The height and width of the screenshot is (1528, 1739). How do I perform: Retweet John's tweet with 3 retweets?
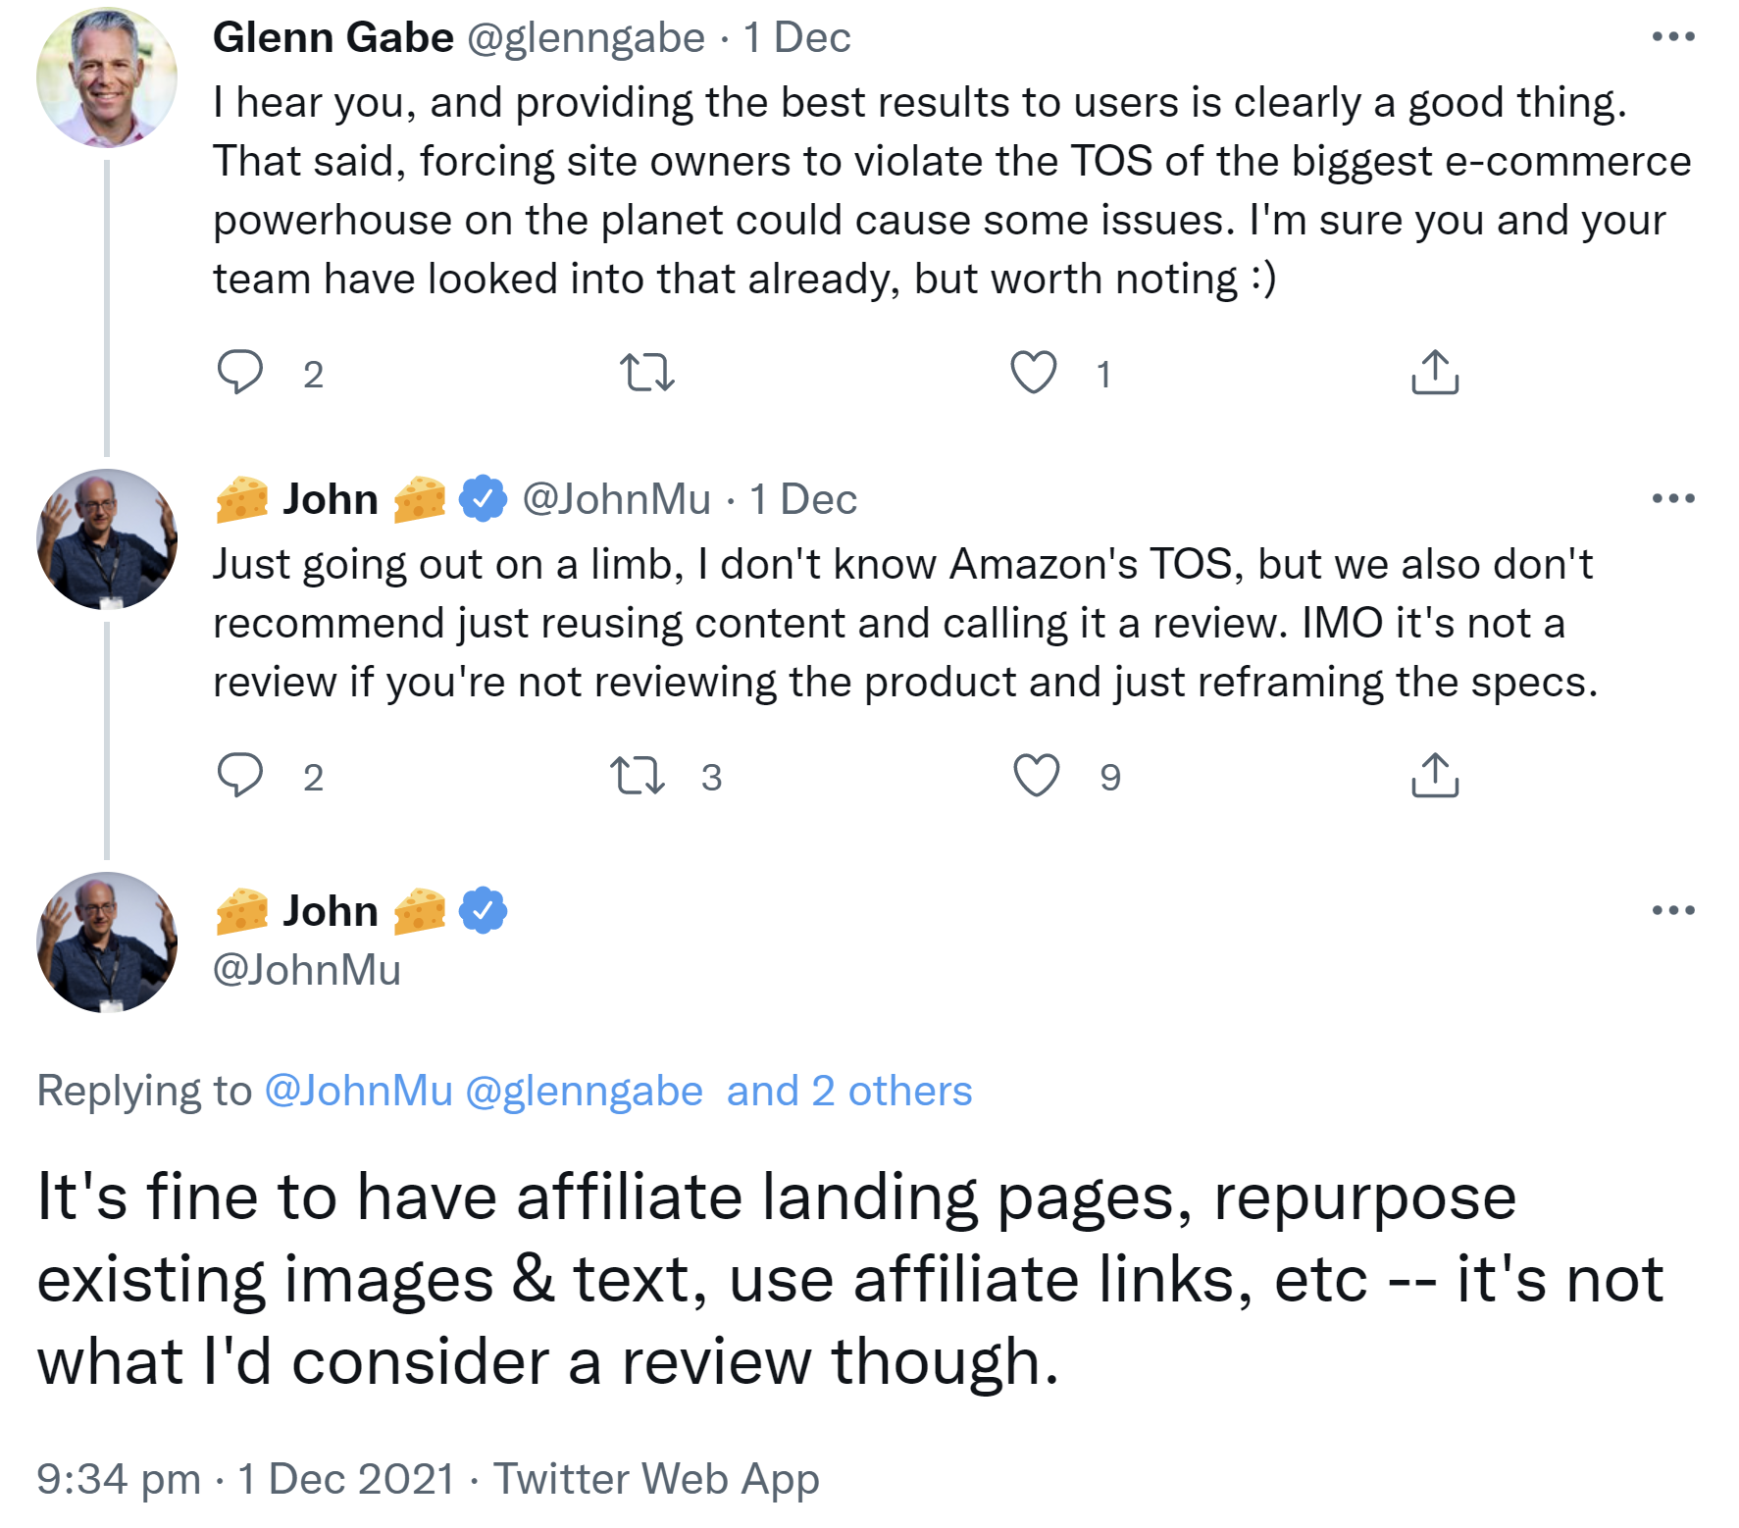[x=639, y=776]
